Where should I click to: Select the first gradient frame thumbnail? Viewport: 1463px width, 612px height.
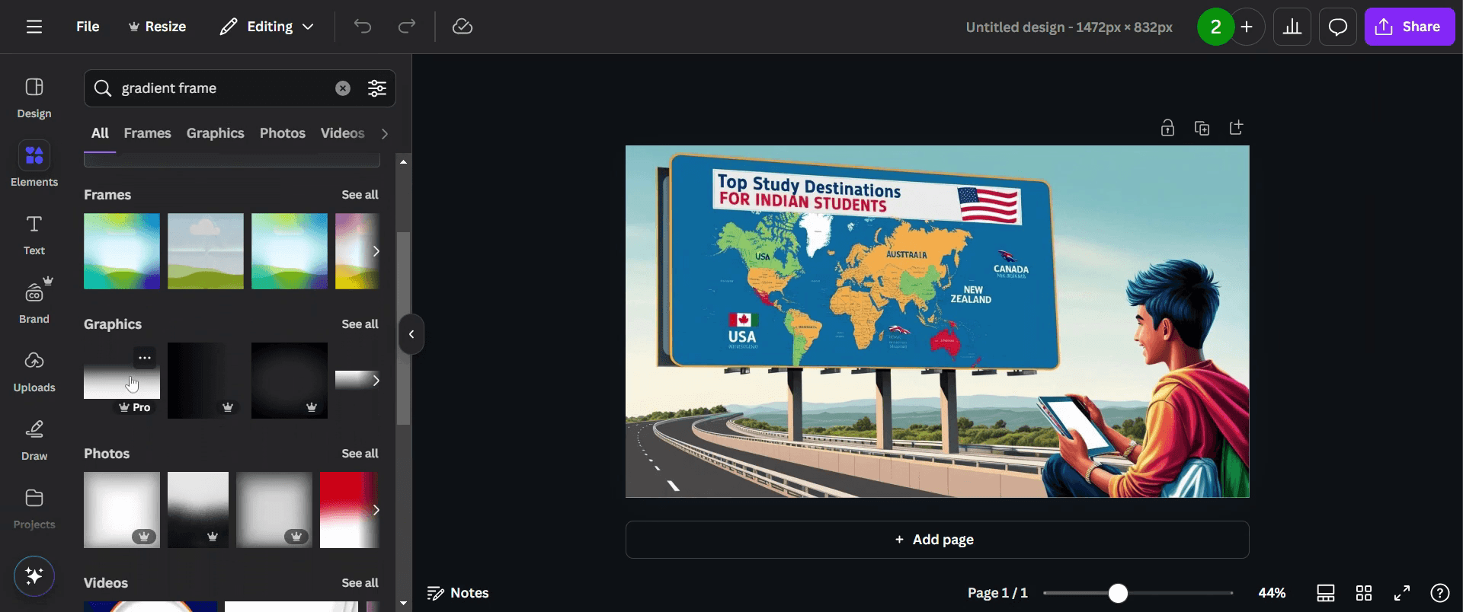[x=122, y=251]
